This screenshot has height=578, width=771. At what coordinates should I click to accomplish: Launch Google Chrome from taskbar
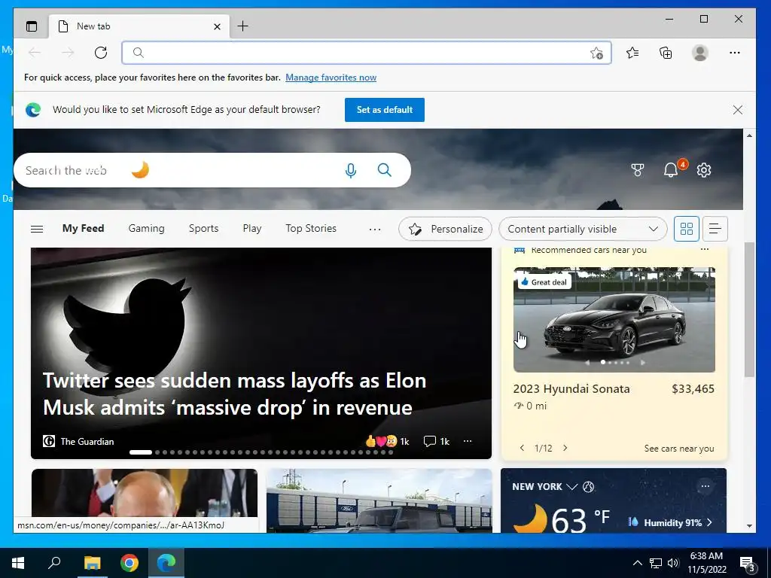[130, 563]
